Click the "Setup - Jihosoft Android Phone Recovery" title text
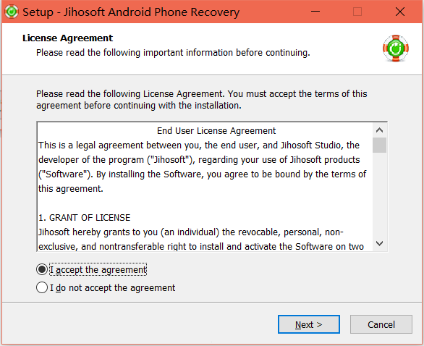 131,12
